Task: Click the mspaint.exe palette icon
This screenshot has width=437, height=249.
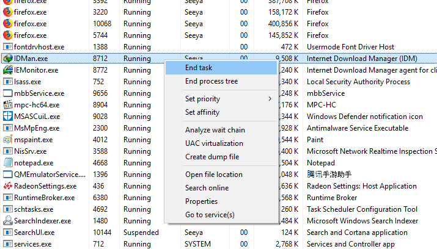Action: 7,139
